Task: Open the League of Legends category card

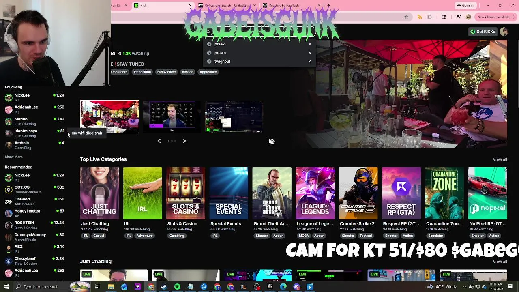Action: (x=315, y=193)
